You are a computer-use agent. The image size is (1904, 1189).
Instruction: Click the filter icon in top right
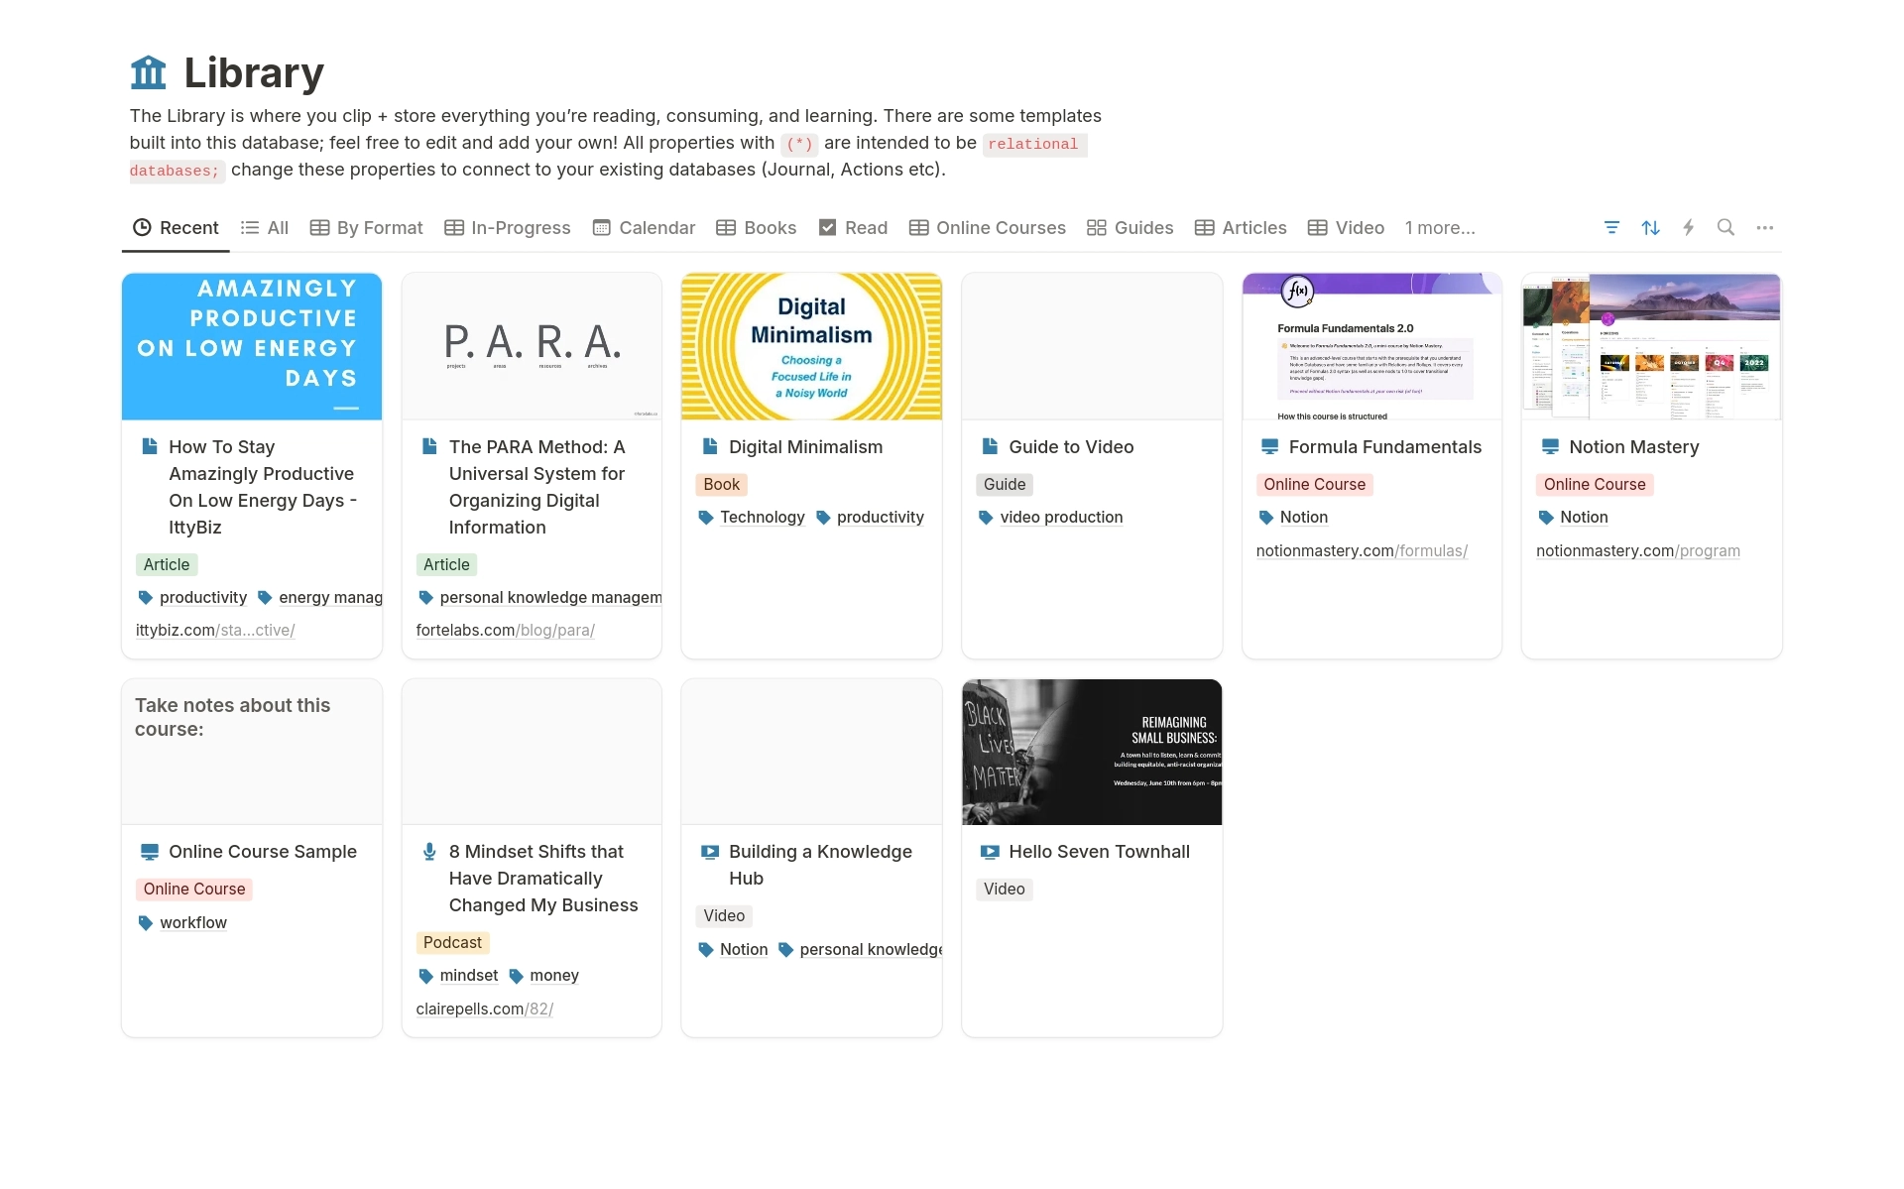pyautogui.click(x=1612, y=227)
